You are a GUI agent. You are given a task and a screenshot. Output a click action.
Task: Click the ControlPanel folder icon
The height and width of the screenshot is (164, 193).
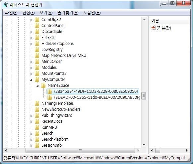37,26
